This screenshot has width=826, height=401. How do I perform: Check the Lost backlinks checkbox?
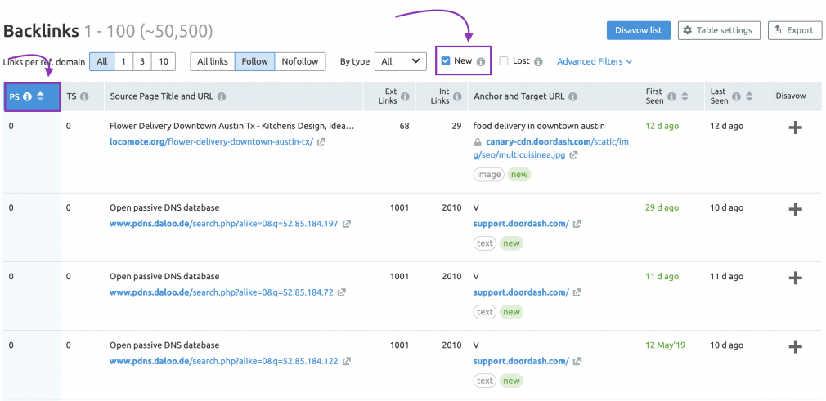[x=504, y=61]
